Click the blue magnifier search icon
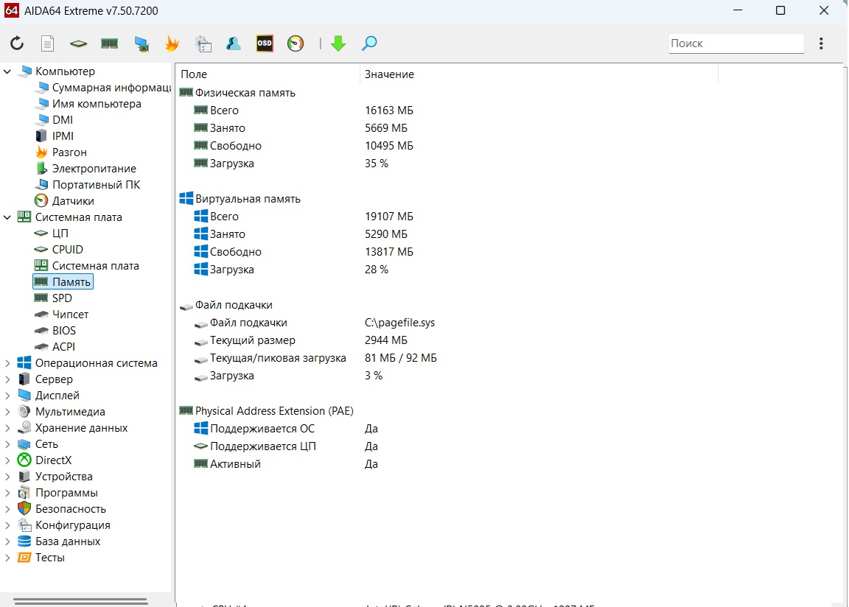Image resolution: width=849 pixels, height=607 pixels. pos(368,43)
